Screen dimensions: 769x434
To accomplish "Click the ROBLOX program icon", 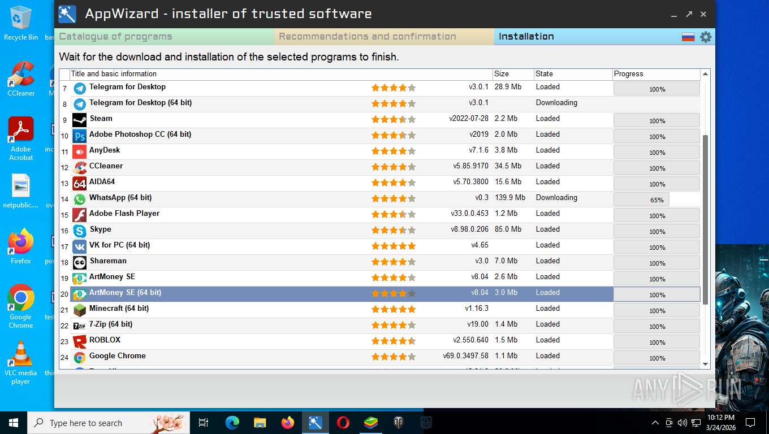I will tap(80, 341).
